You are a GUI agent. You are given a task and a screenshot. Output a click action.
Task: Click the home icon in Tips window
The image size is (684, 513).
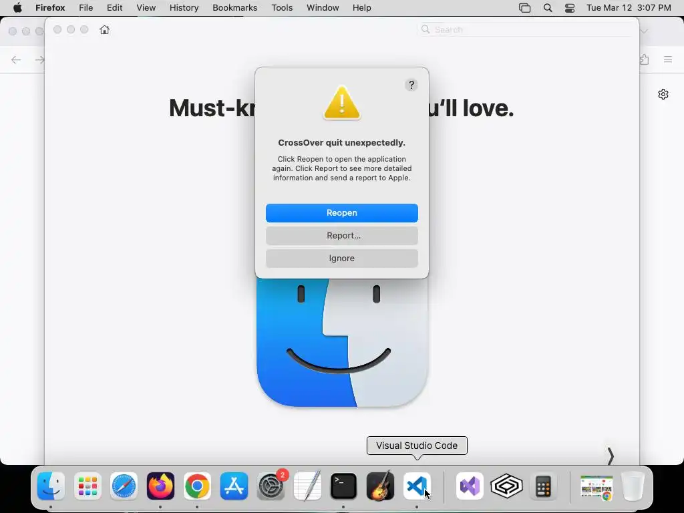(x=104, y=29)
